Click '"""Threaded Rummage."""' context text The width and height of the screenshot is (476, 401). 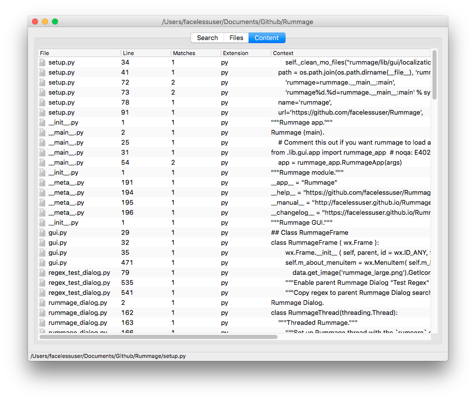point(318,323)
